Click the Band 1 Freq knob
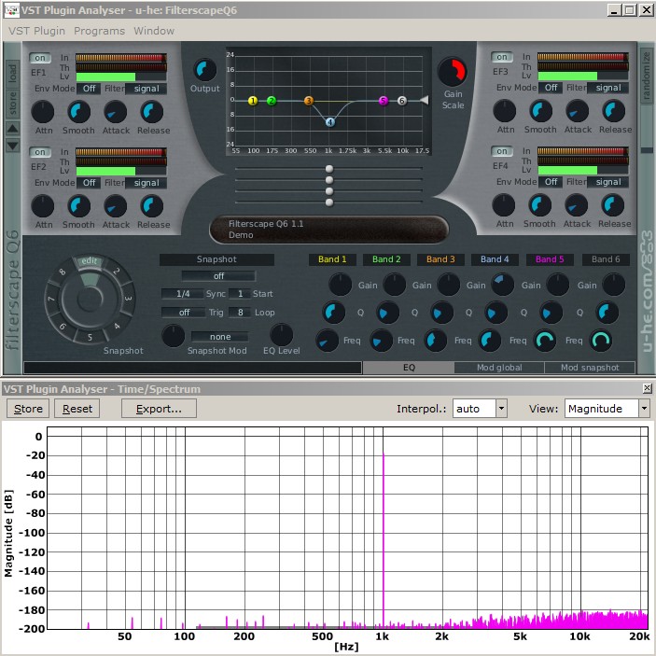The image size is (656, 656). point(327,341)
